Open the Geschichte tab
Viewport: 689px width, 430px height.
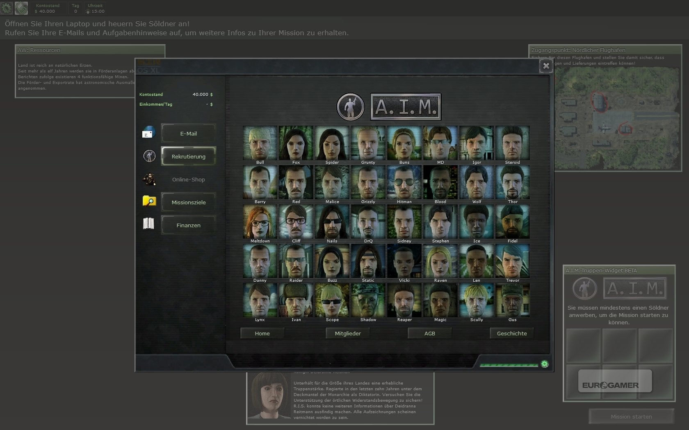512,333
